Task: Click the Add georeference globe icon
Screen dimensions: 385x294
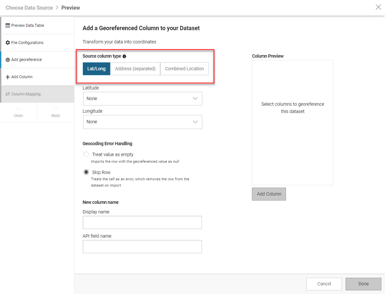Action: tap(8, 60)
